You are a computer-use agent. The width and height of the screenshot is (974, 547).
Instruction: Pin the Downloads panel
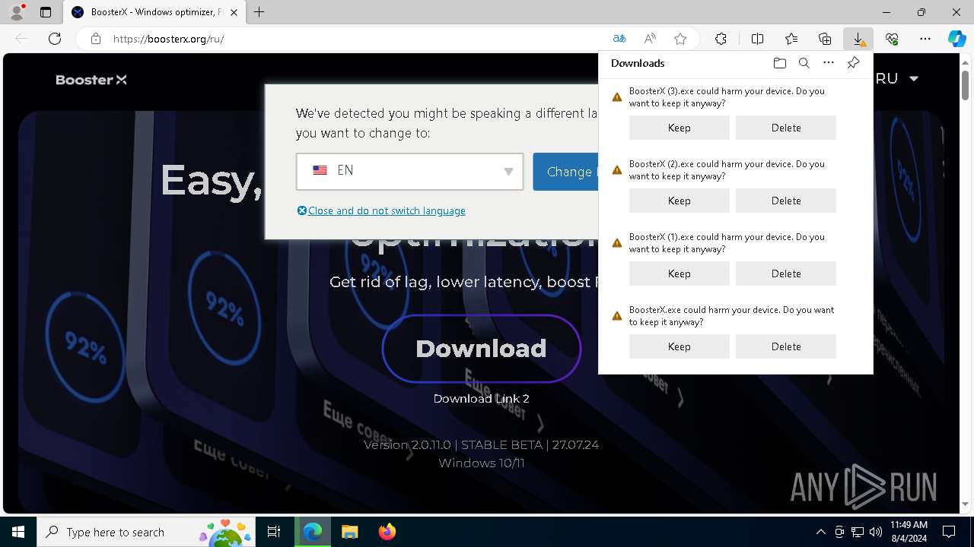853,63
